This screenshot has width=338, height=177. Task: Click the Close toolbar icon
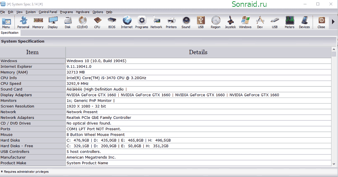[x=321, y=22]
